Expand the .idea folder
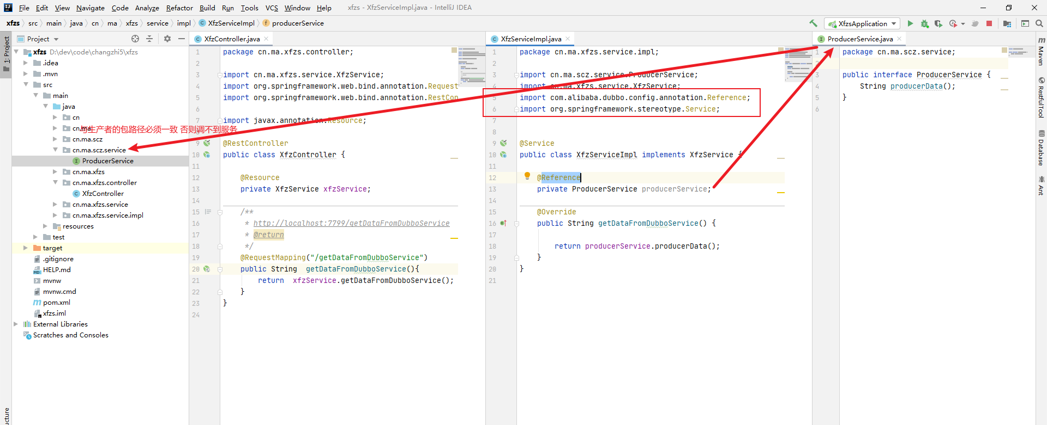The height and width of the screenshot is (425, 1047). click(26, 63)
